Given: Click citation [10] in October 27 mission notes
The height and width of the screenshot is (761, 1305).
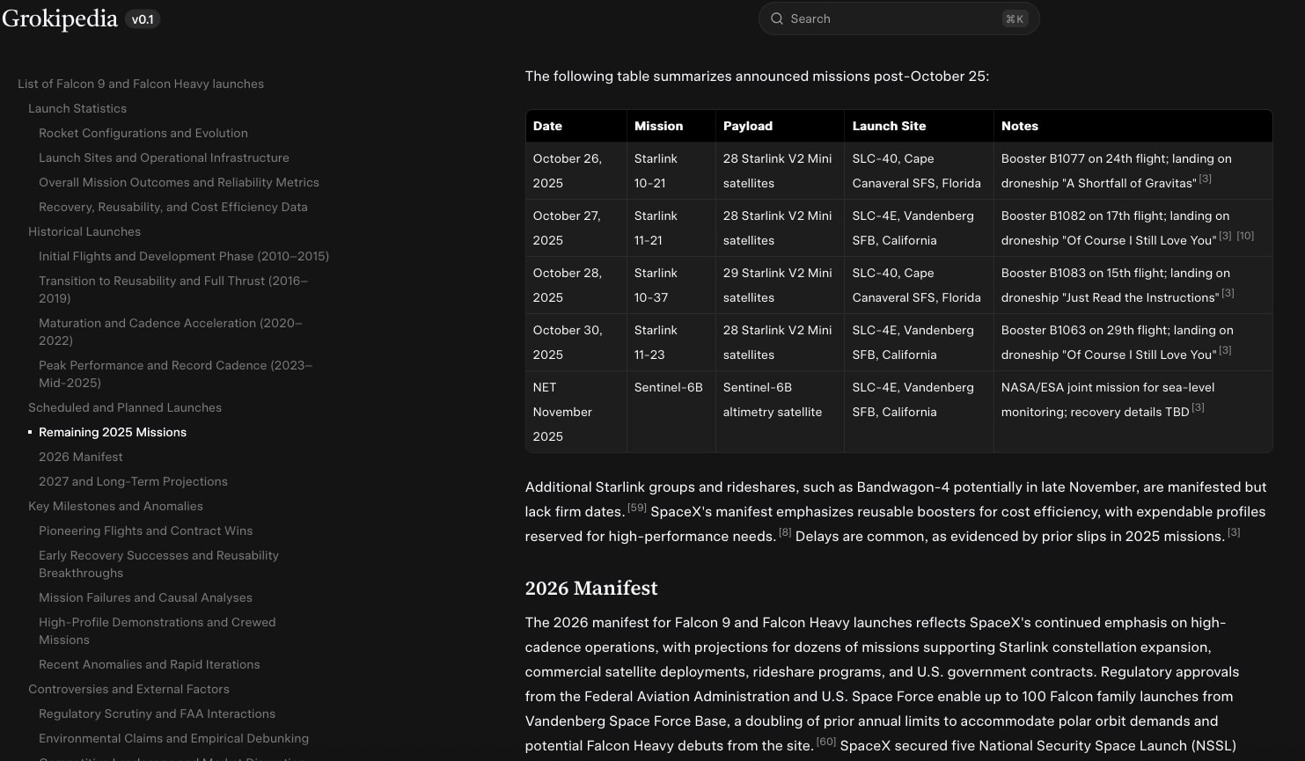Looking at the screenshot, I should 1245,235.
